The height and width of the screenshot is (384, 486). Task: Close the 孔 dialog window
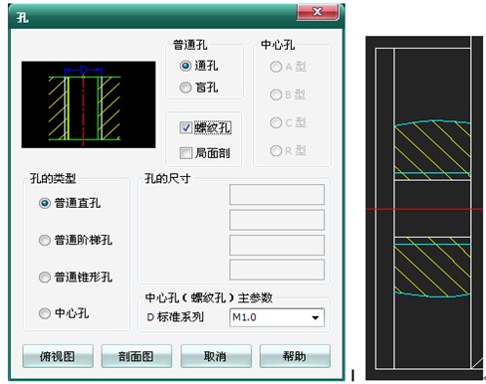pyautogui.click(x=318, y=12)
